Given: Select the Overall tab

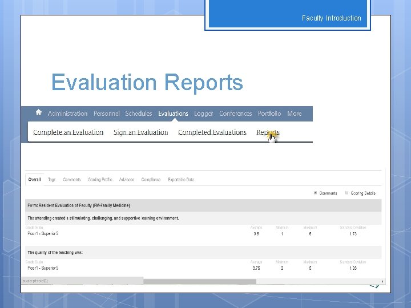Looking at the screenshot, I should (34, 180).
